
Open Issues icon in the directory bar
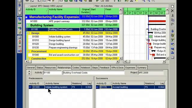coord(19,46)
